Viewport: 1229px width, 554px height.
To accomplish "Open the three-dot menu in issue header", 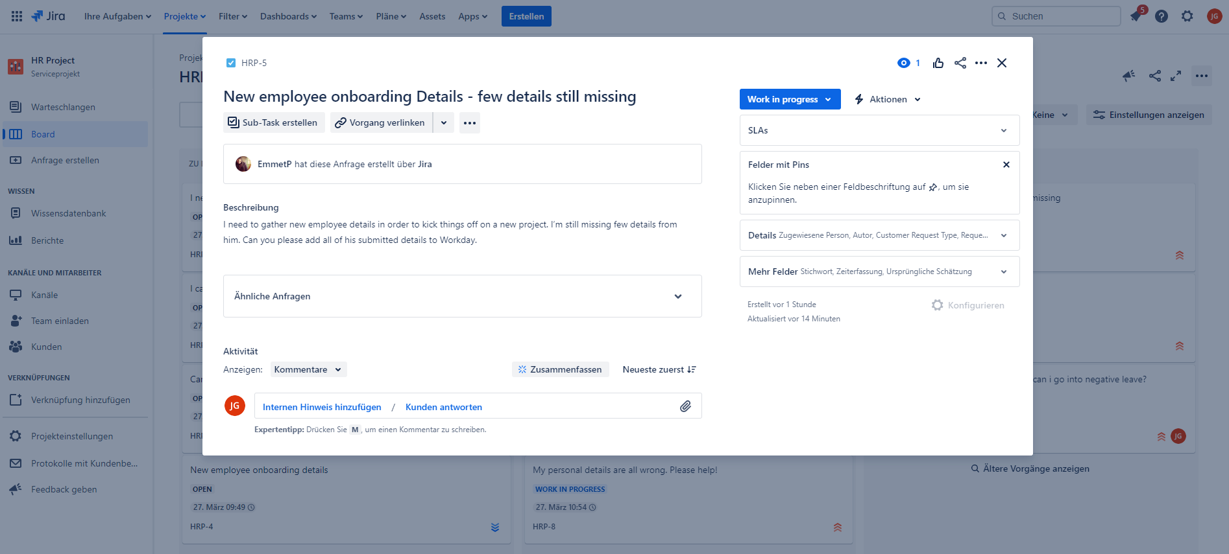I will 981,63.
